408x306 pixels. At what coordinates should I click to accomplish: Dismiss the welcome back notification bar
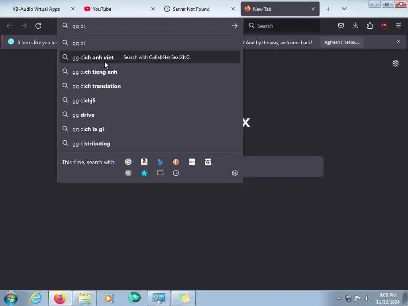(398, 41)
